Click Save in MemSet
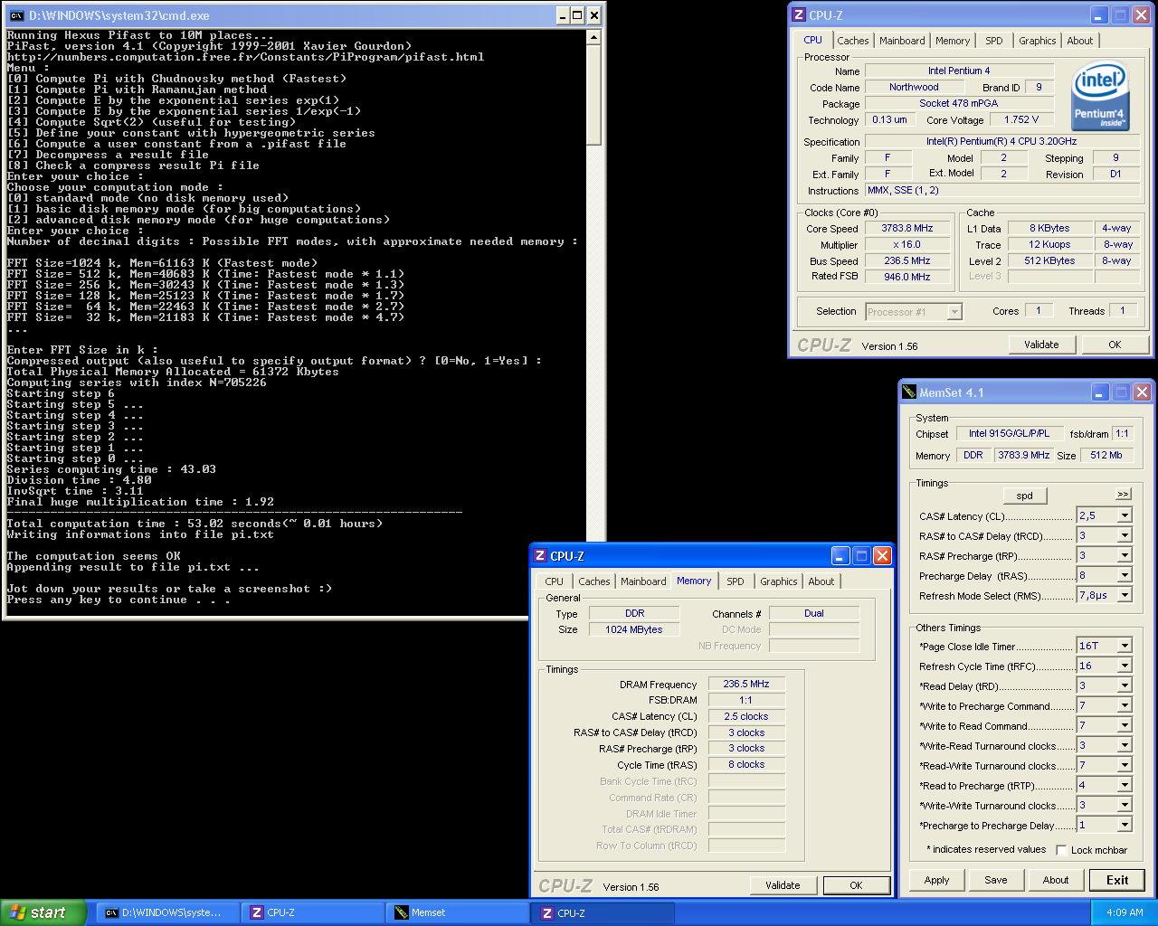The height and width of the screenshot is (926, 1158). pyautogui.click(x=995, y=880)
